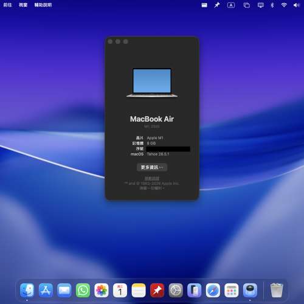This screenshot has height=304, width=304.
Task: Open the Mail app in the Dock
Action: tap(64, 290)
